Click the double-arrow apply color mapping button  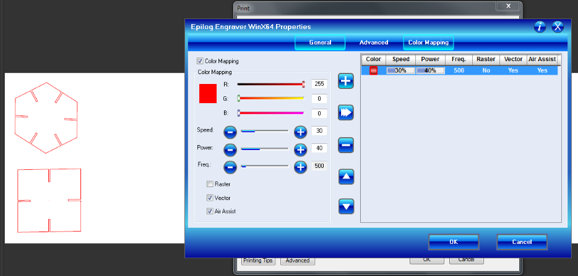tap(346, 112)
